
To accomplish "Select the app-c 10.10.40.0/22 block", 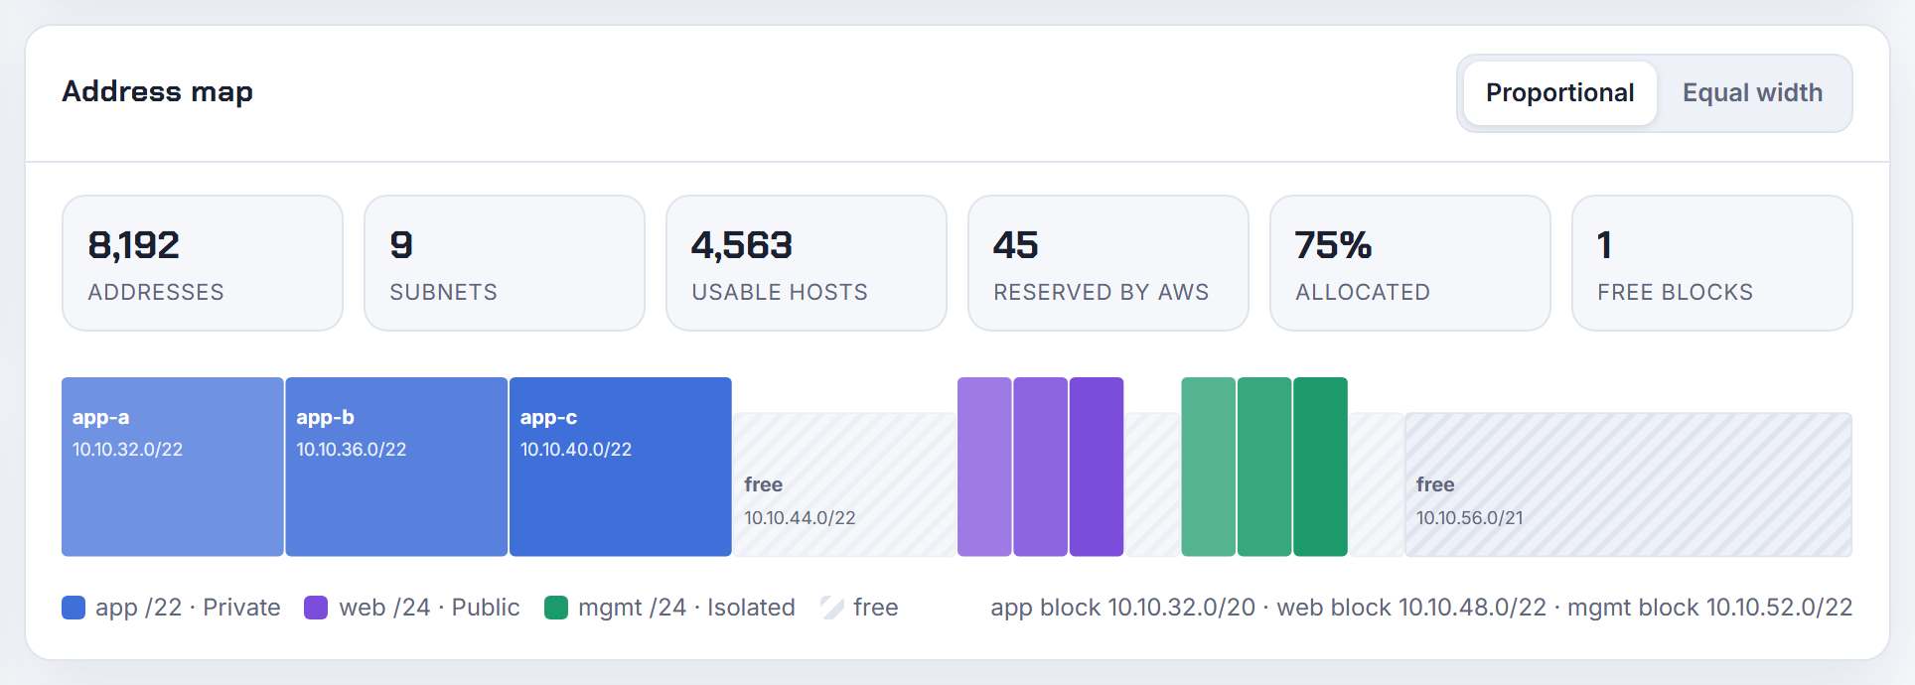I will (x=621, y=467).
